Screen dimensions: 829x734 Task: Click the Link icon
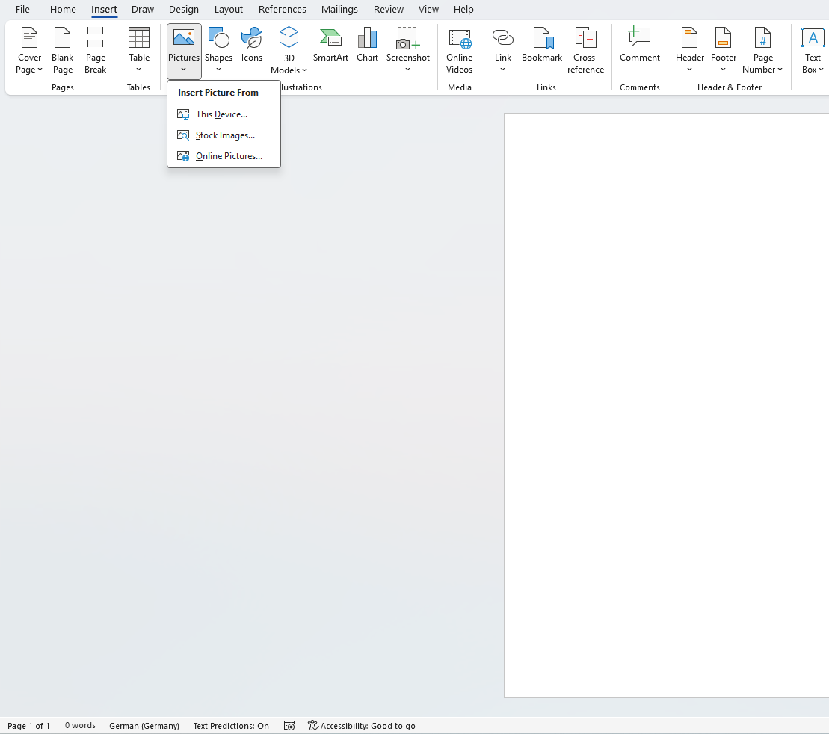503,37
